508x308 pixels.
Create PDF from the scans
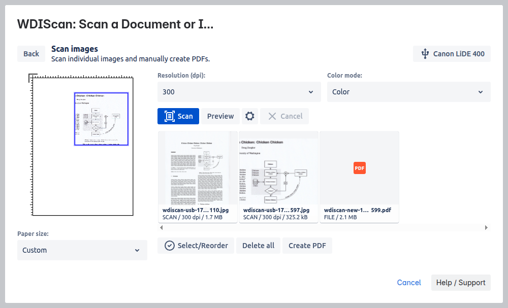(x=307, y=246)
